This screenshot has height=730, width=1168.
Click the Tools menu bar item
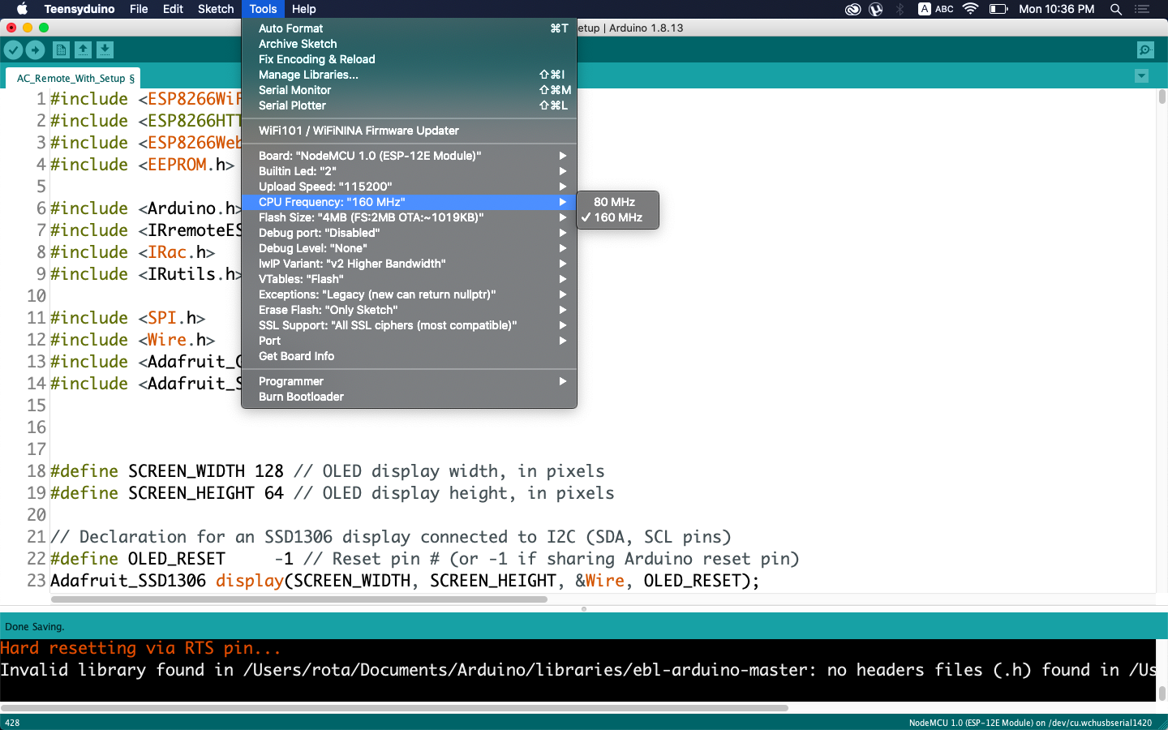(x=263, y=9)
